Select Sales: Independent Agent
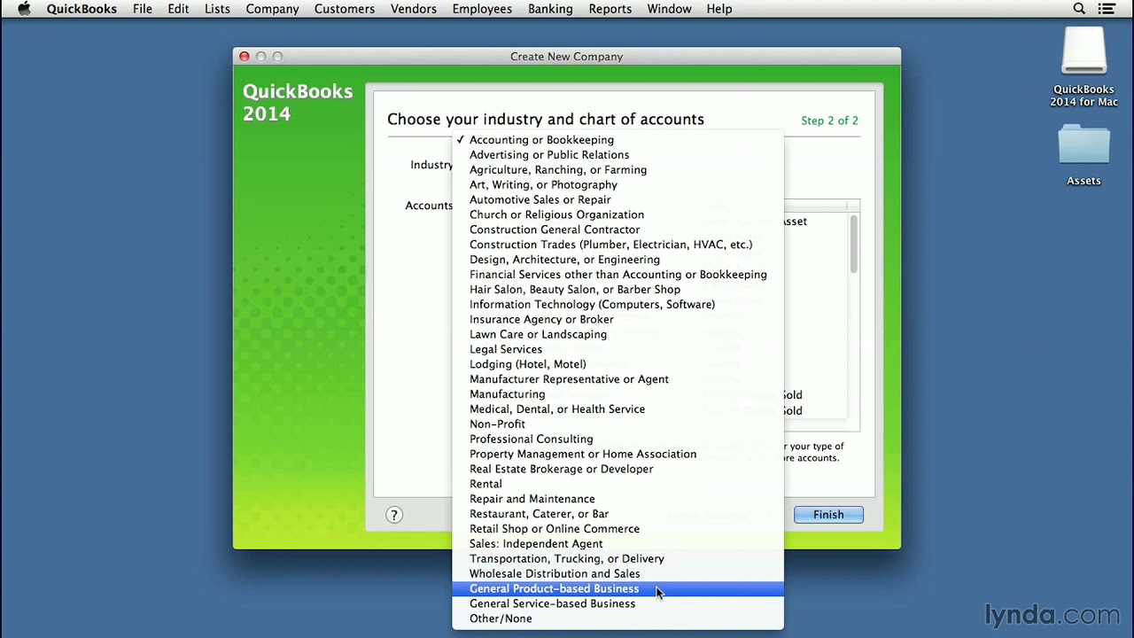 click(x=617, y=544)
